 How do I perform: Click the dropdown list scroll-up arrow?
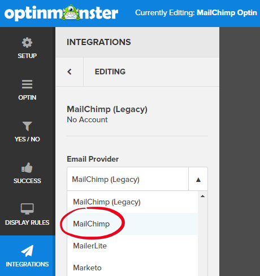click(x=203, y=196)
